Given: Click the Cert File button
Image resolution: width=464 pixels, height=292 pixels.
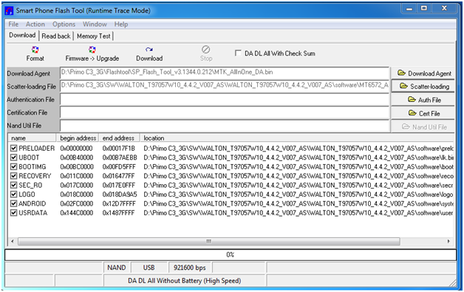Looking at the screenshot, I should pos(423,113).
